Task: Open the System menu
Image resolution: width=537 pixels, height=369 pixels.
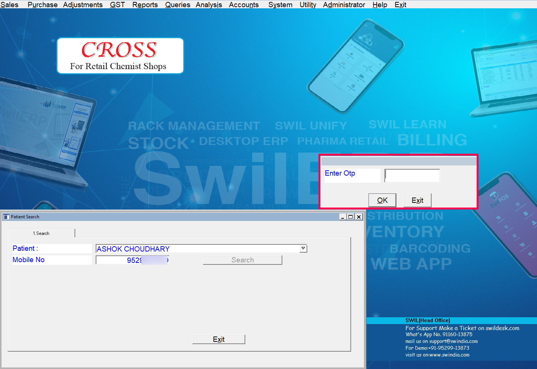Action: [280, 5]
